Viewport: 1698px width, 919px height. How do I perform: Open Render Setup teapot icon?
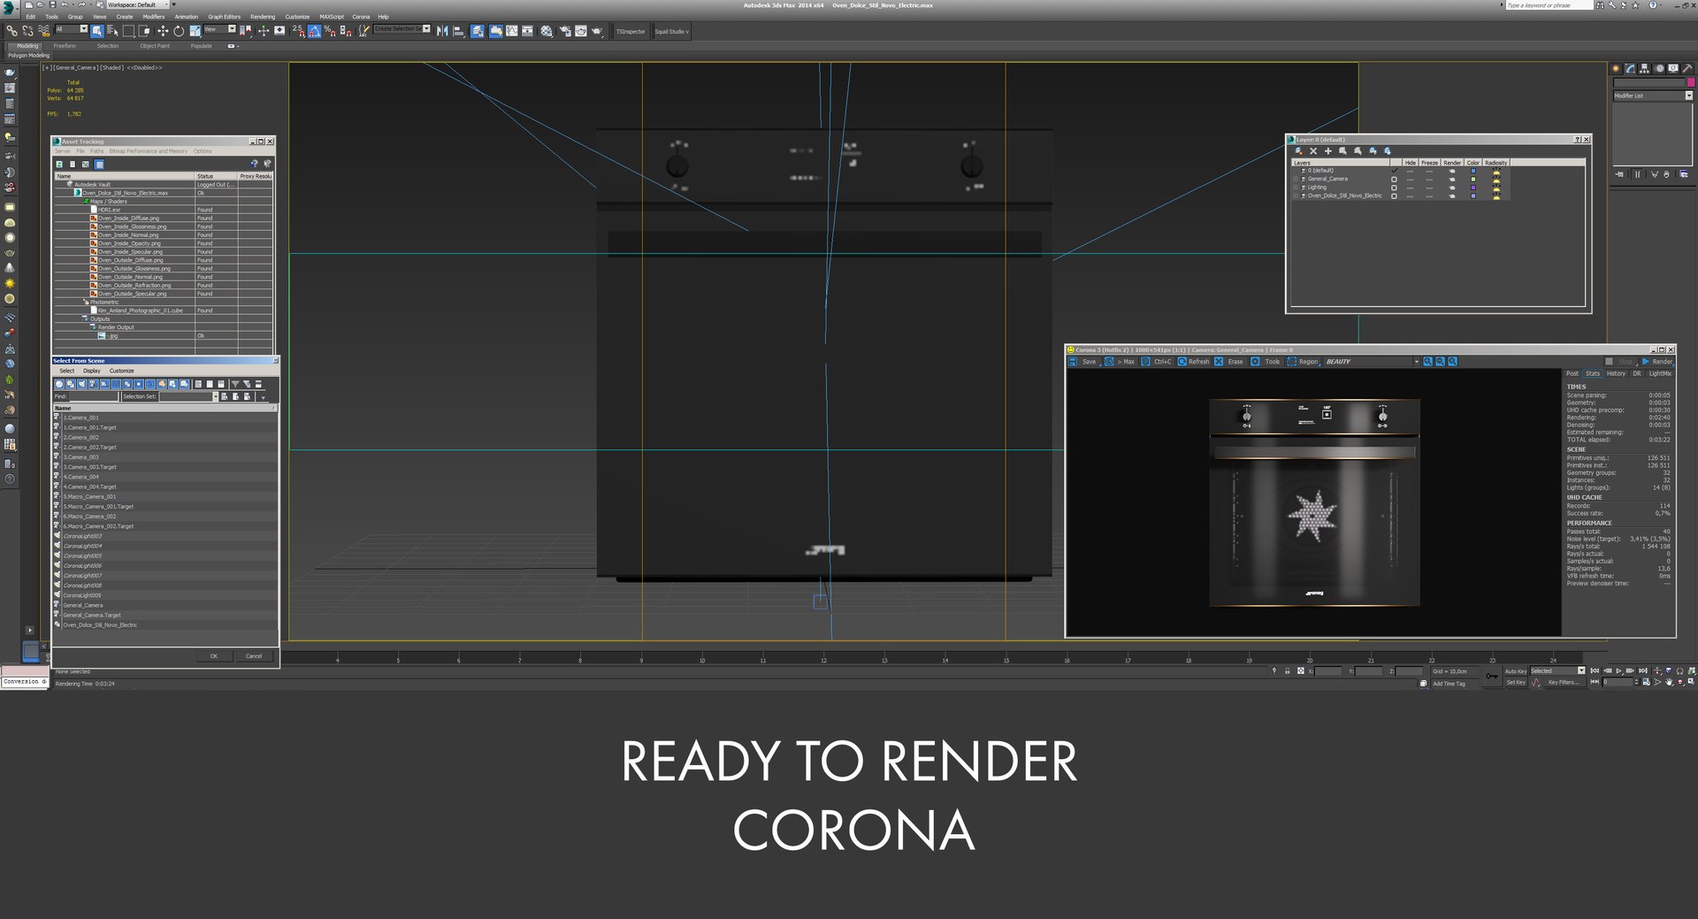pyautogui.click(x=564, y=31)
